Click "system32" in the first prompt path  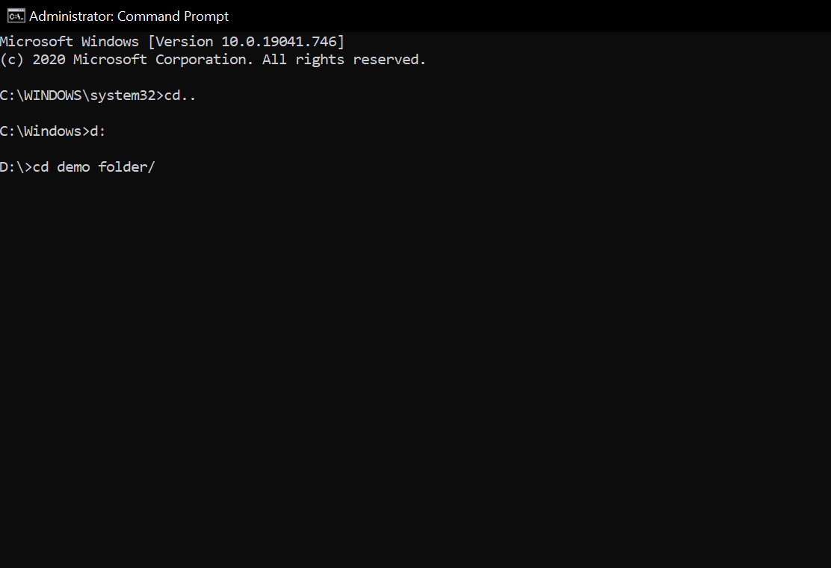[x=123, y=96]
